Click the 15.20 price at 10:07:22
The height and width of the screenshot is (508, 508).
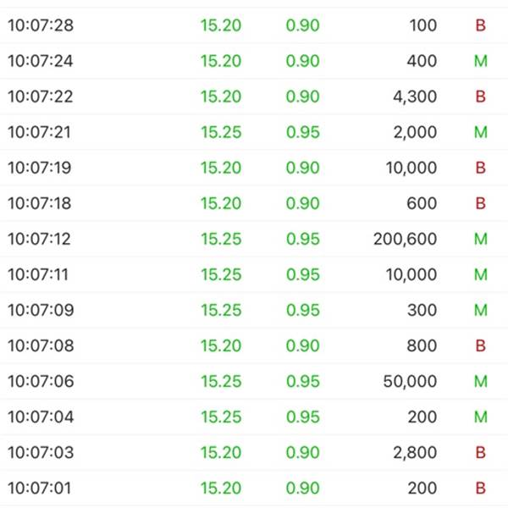(221, 97)
